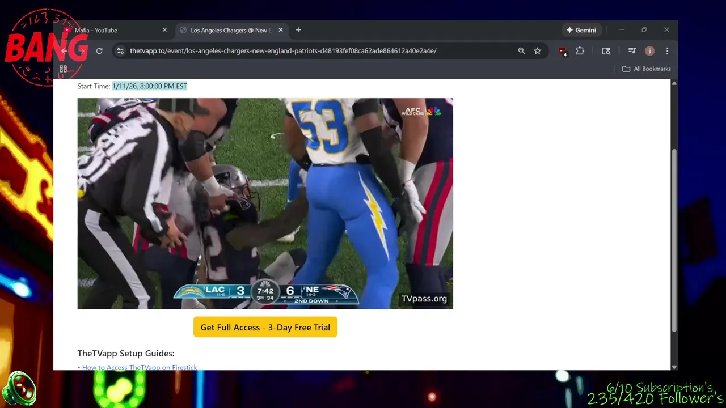Viewport: 726px width, 408px height.
Task: Open the tab search icon in toolbar
Action: [606, 51]
